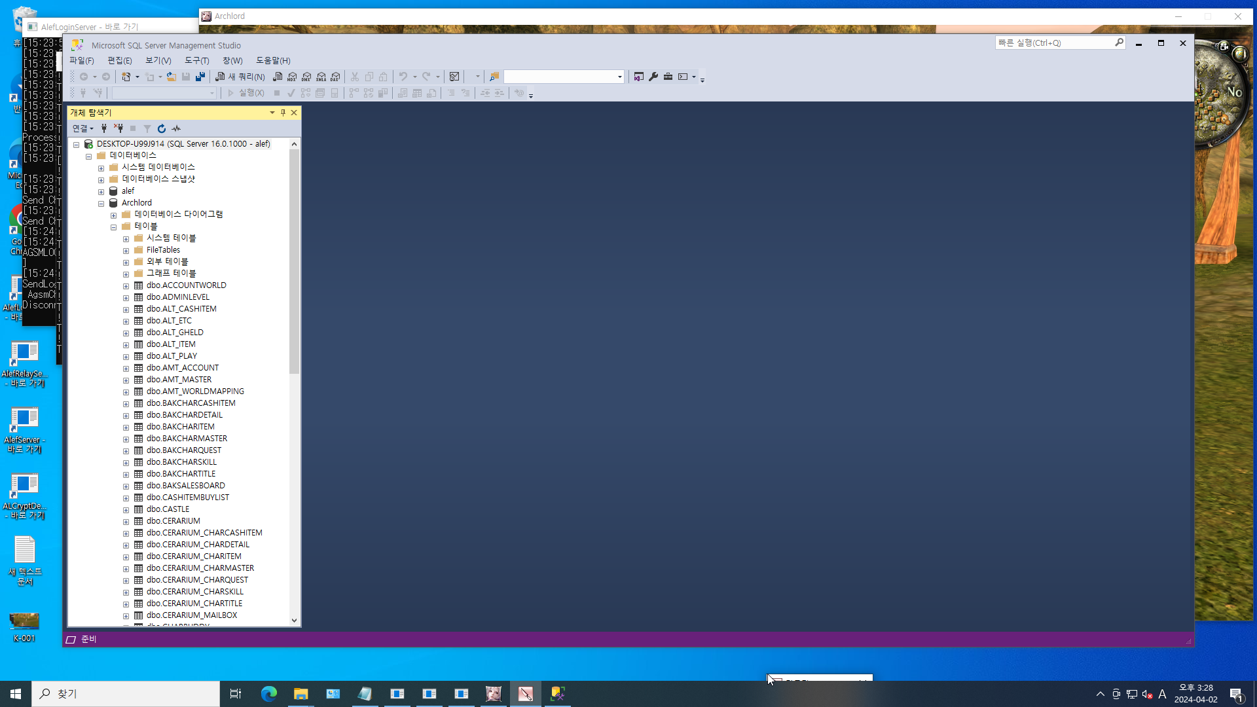Open the 파일(F) menu
Image resolution: width=1257 pixels, height=707 pixels.
[82, 60]
